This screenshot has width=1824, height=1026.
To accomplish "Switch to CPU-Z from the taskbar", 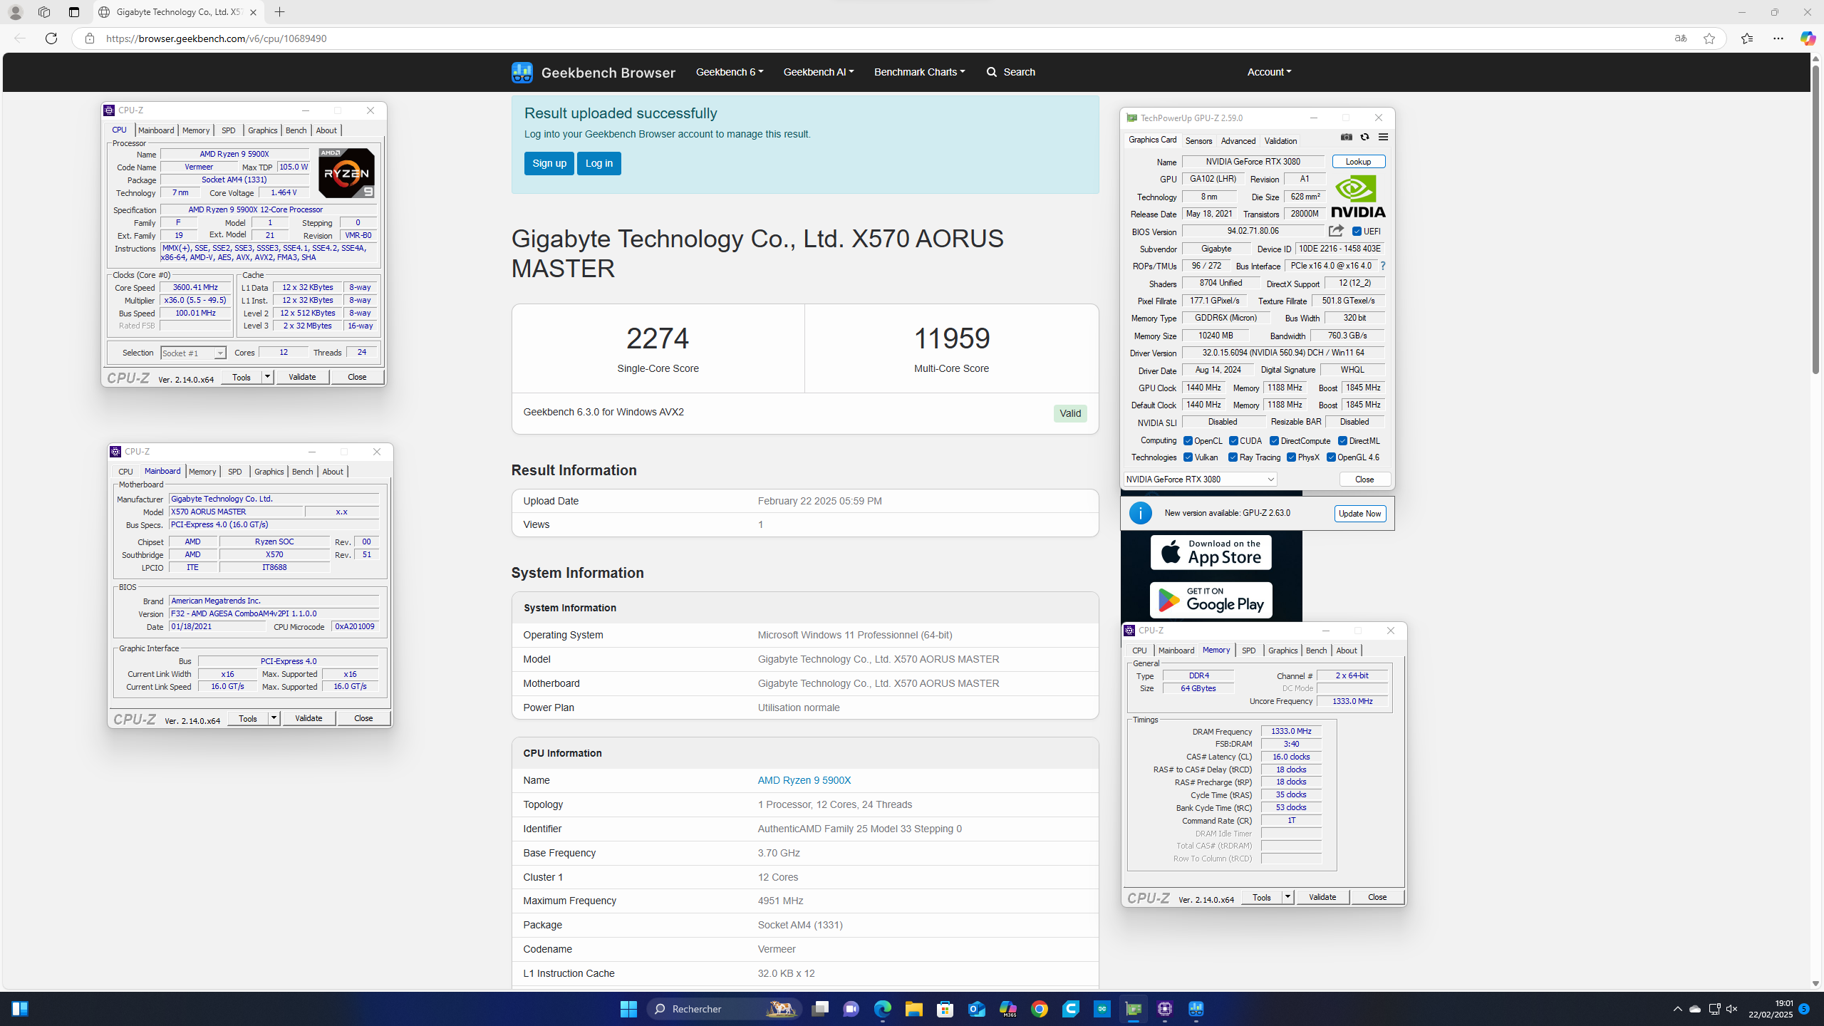I will tap(1165, 1009).
